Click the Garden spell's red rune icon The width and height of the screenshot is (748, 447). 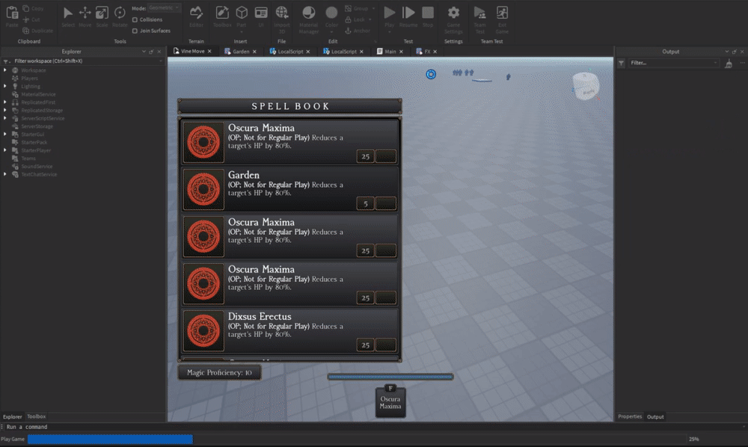tap(203, 189)
